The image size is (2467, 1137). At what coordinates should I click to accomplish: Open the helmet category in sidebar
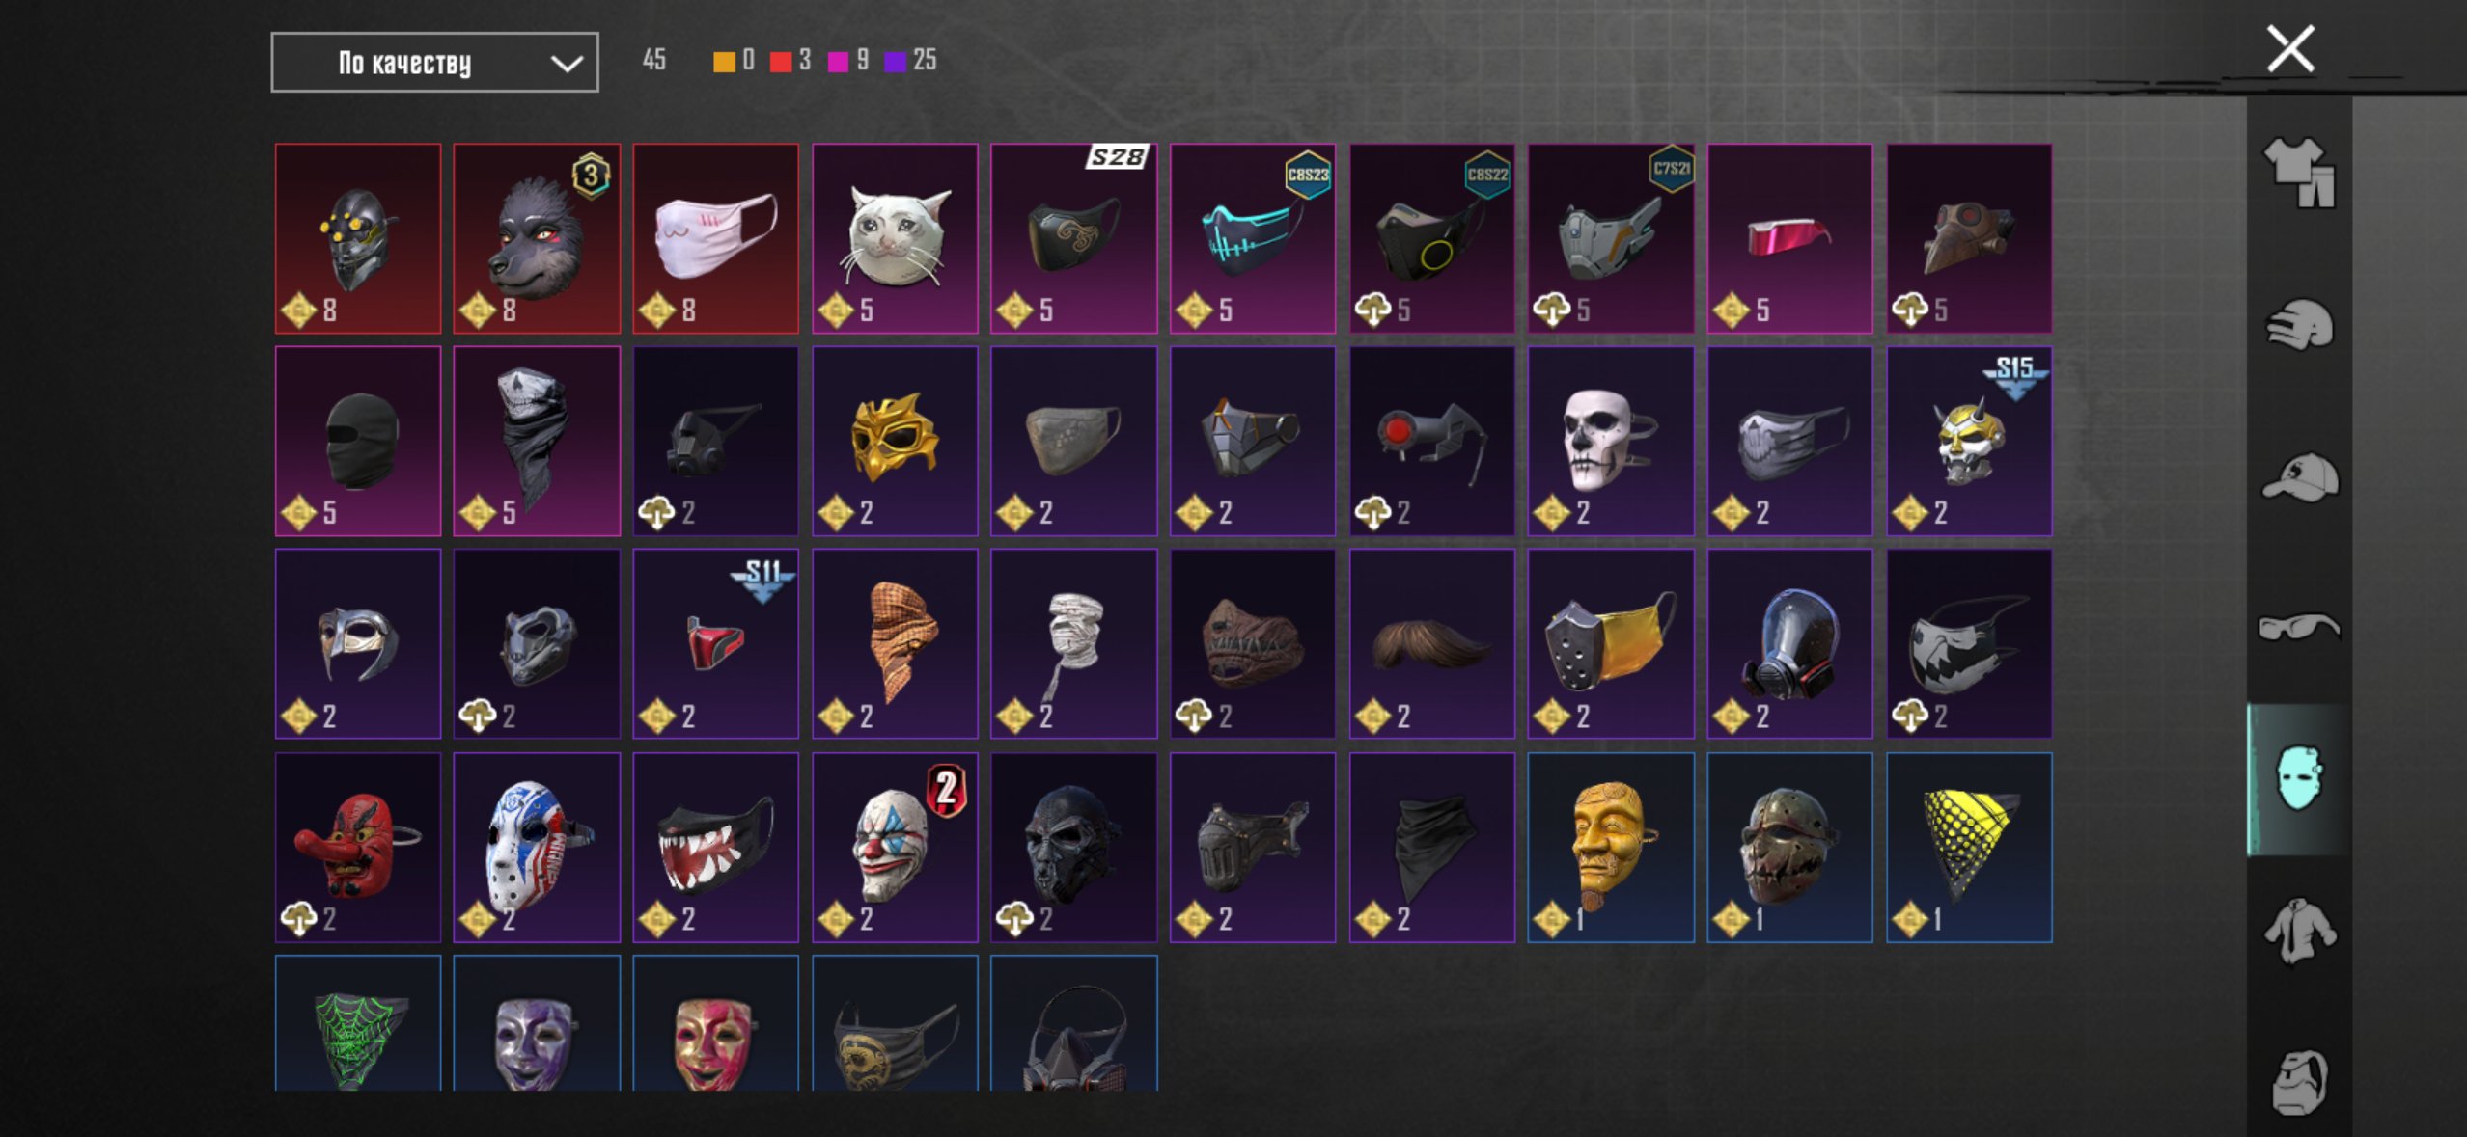click(2300, 325)
